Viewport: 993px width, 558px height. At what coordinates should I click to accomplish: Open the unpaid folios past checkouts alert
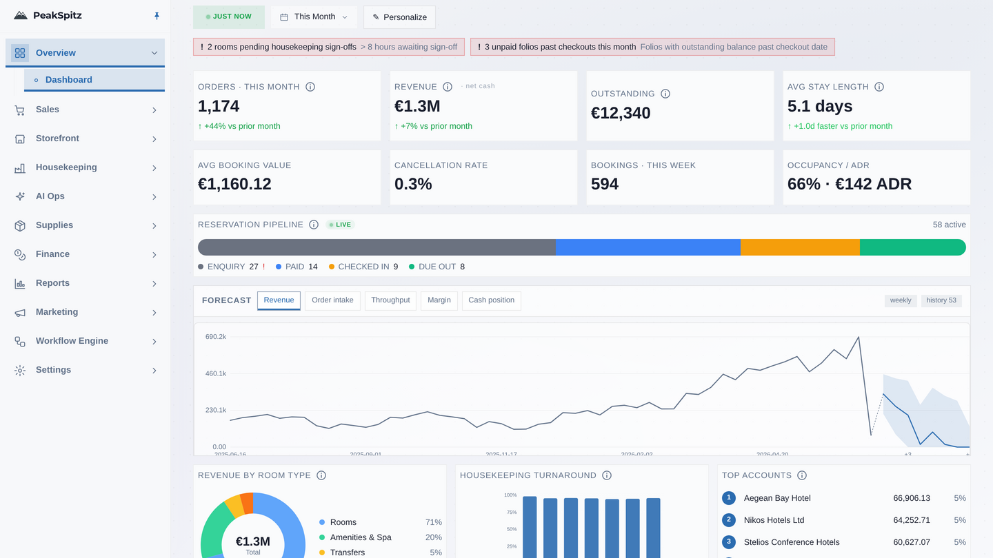(653, 47)
